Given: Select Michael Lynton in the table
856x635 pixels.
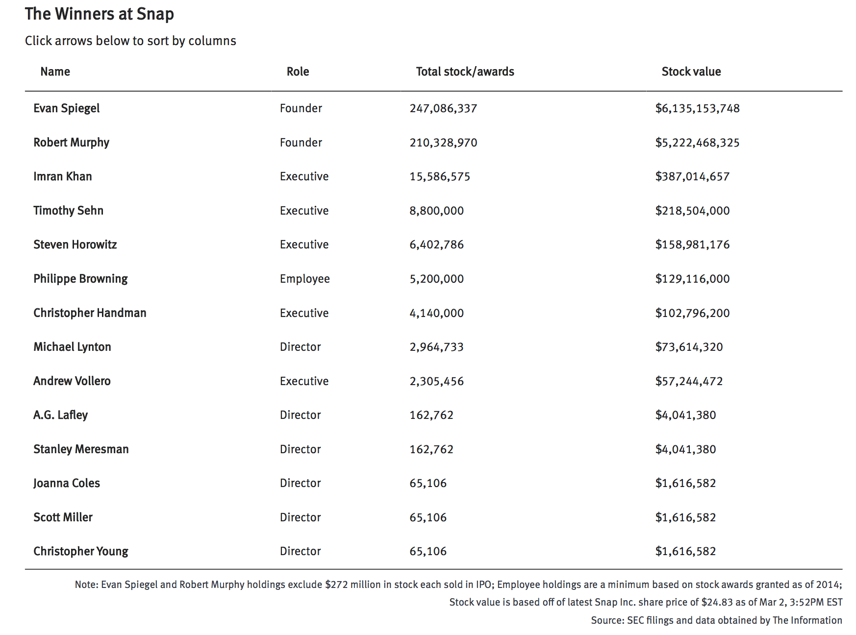Looking at the screenshot, I should click(72, 347).
